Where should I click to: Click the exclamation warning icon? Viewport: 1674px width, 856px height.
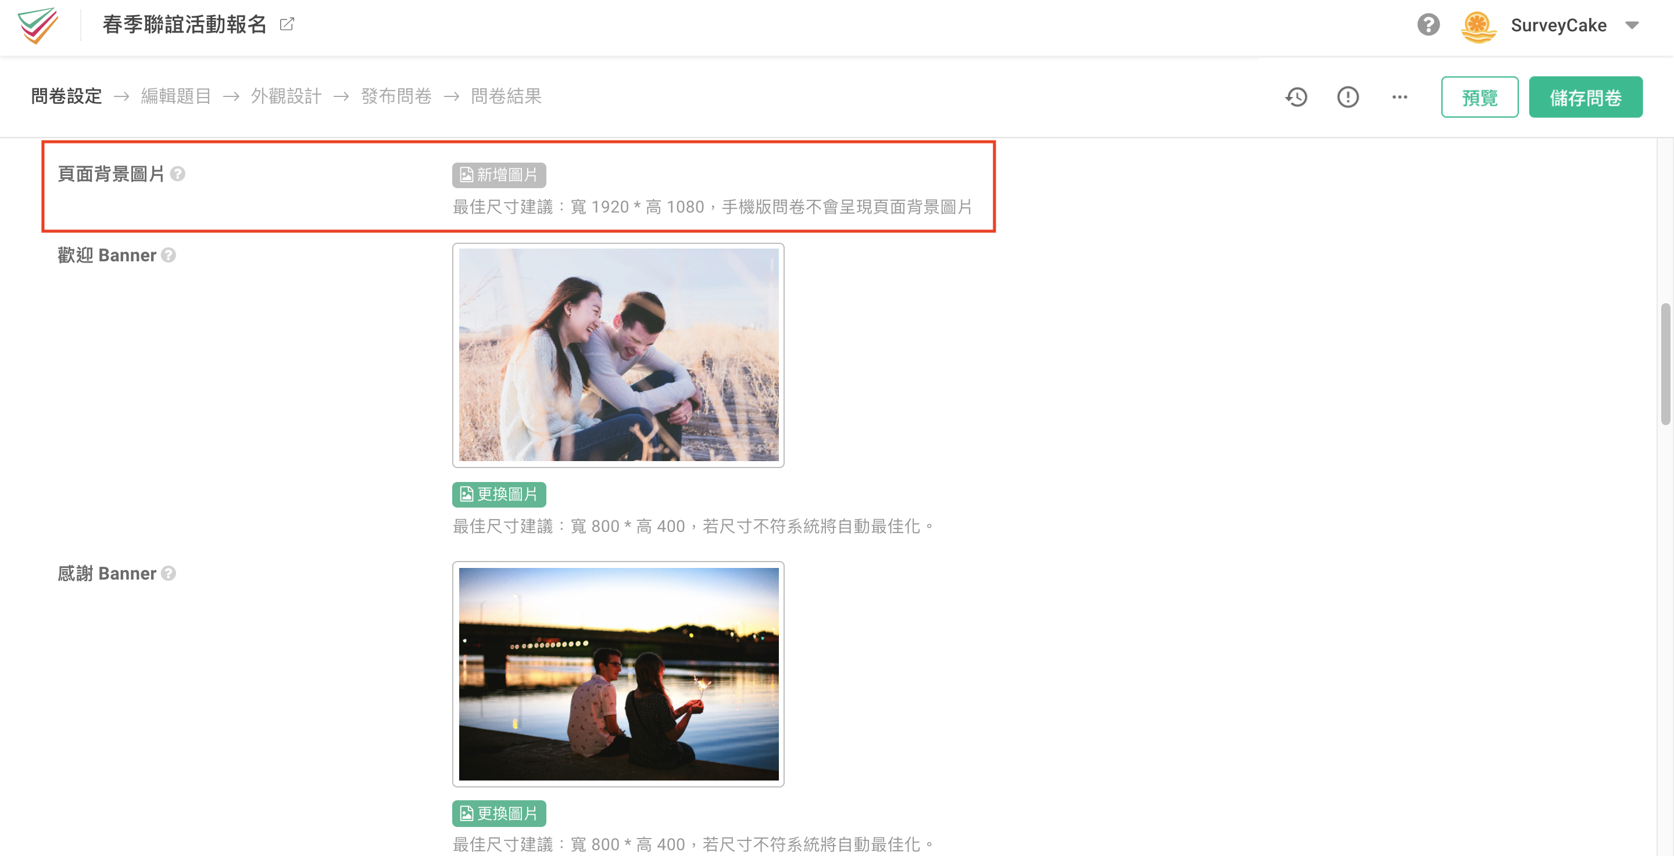coord(1347,97)
